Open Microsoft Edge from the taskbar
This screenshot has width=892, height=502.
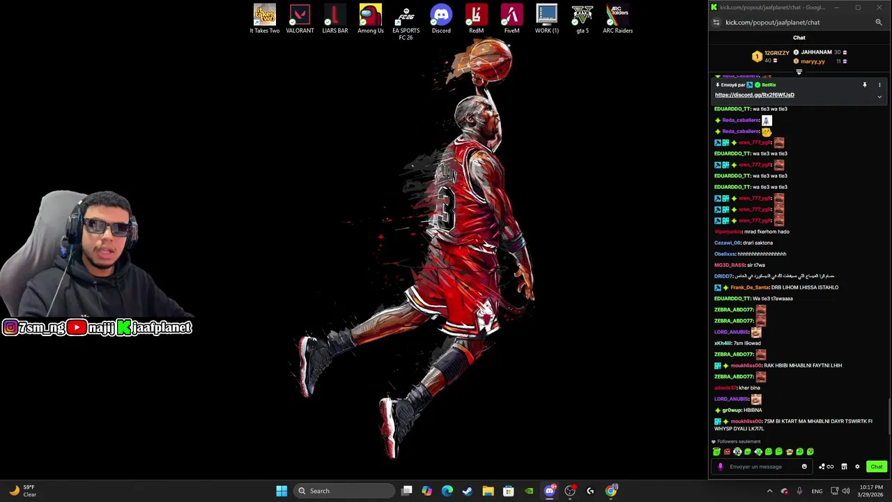pos(447,491)
